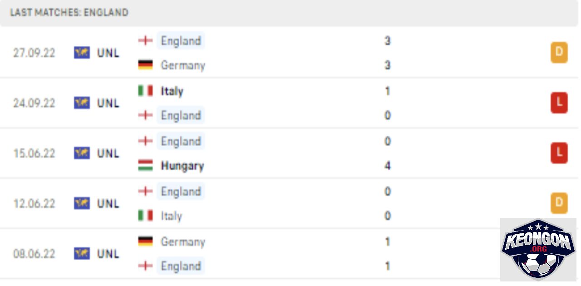Click the UNL label for the 12.06.22 match
Viewport: 581px width, 286px height.
(108, 203)
